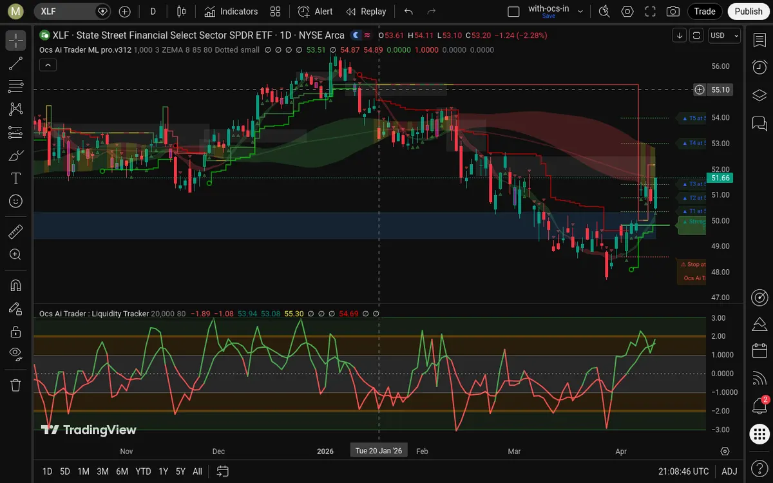Lock all drawing tools
This screenshot has height=483, width=773.
(x=16, y=332)
